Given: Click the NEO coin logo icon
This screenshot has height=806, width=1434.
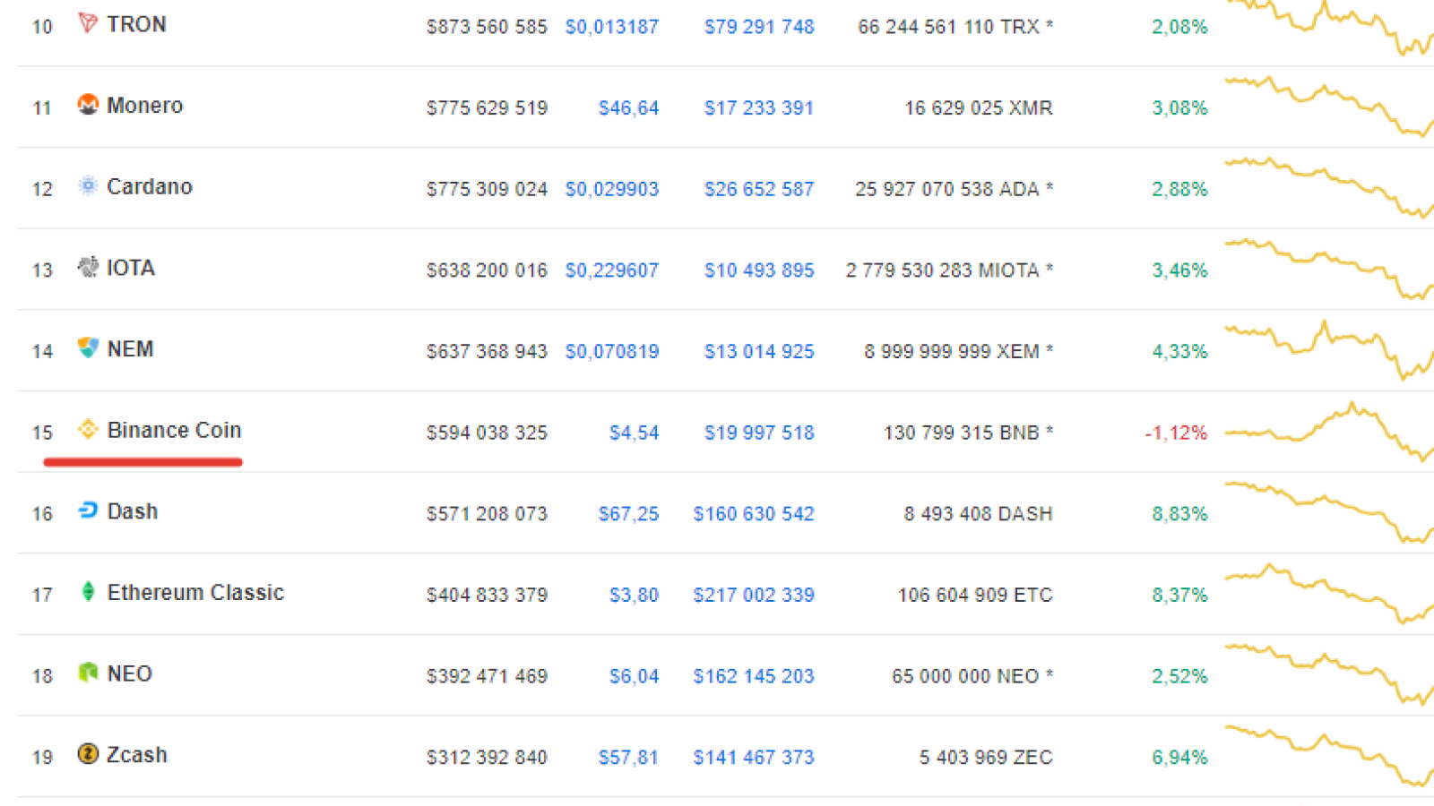Looking at the screenshot, I should click(x=87, y=673).
